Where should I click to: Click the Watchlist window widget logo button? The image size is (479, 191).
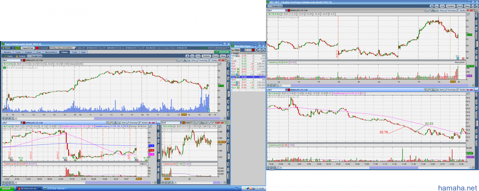point(236,50)
